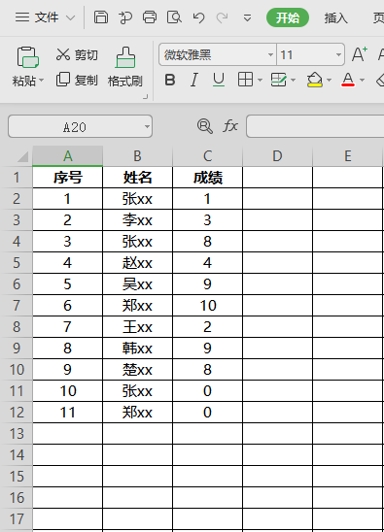Toggle Italic formatting
Viewport: 384px width, 532px height.
point(194,80)
